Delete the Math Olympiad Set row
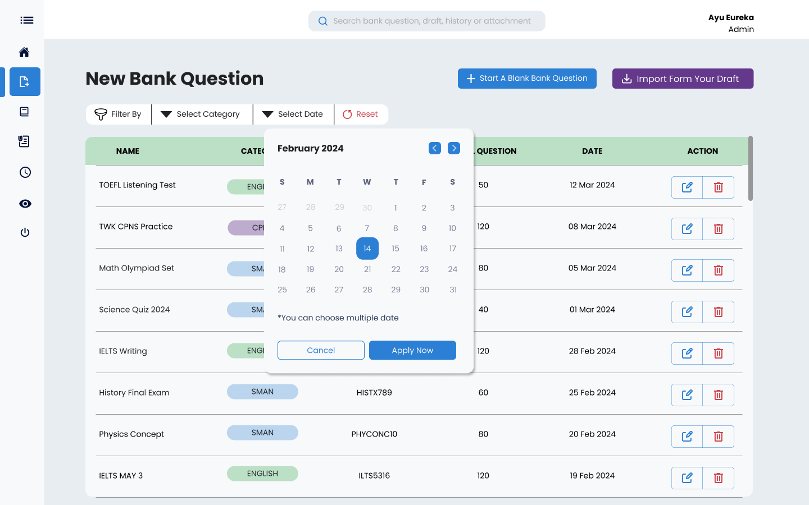The height and width of the screenshot is (505, 809). pos(719,270)
